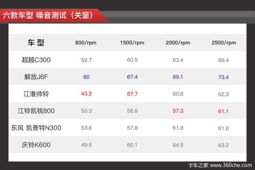Select 东风 凯普特N300 value under 2500/rpm
The height and width of the screenshot is (170, 255).
pyautogui.click(x=224, y=128)
